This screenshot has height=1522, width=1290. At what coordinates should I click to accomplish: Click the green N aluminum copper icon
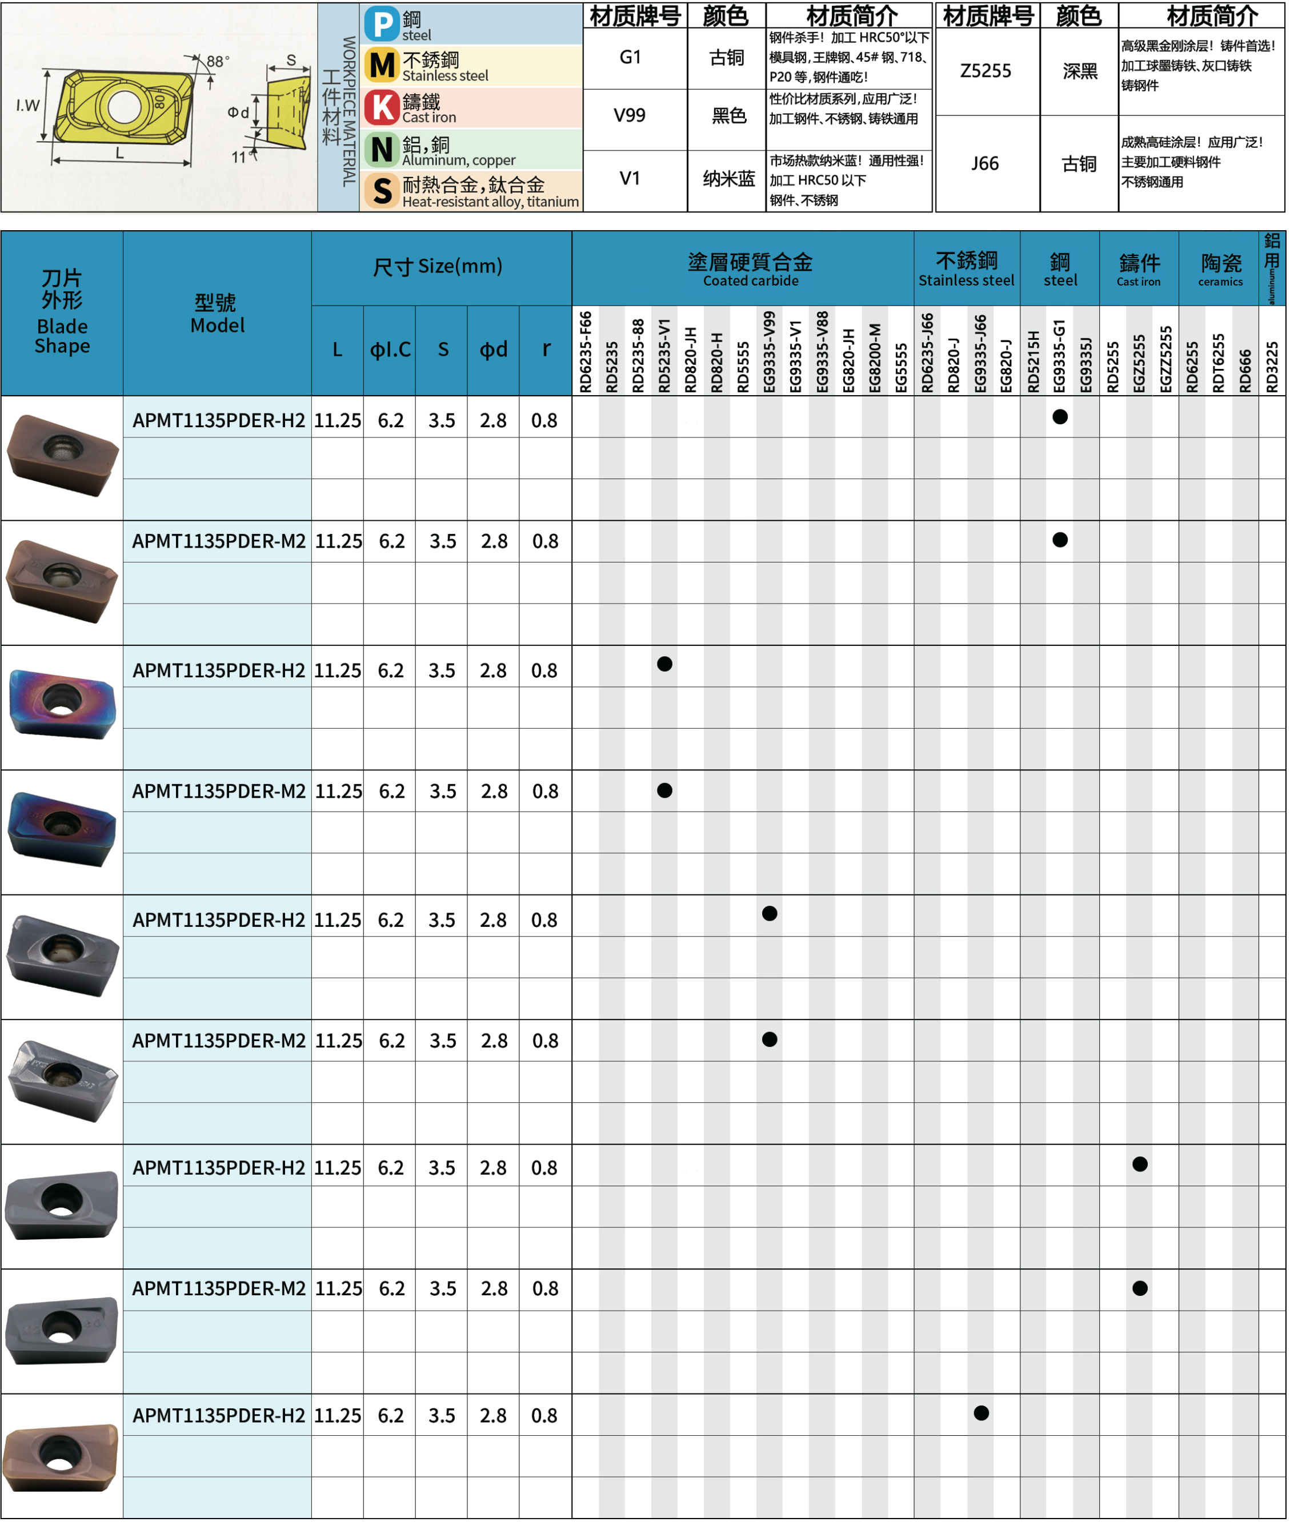pyautogui.click(x=382, y=149)
